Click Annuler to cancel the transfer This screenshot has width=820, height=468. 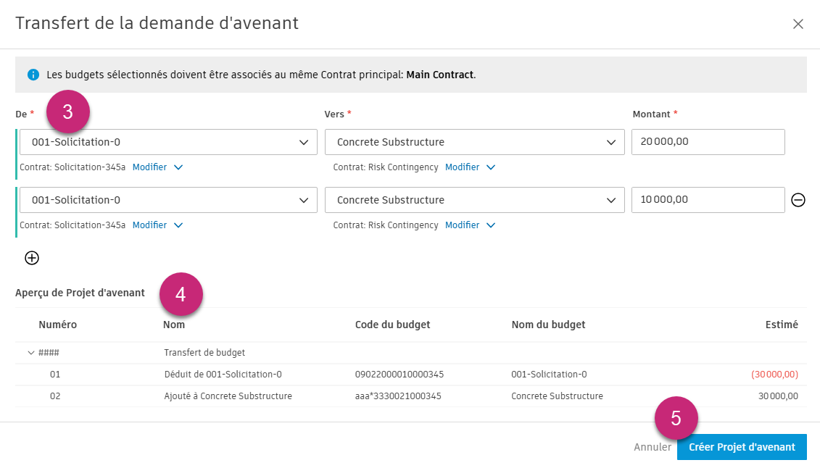[652, 447]
